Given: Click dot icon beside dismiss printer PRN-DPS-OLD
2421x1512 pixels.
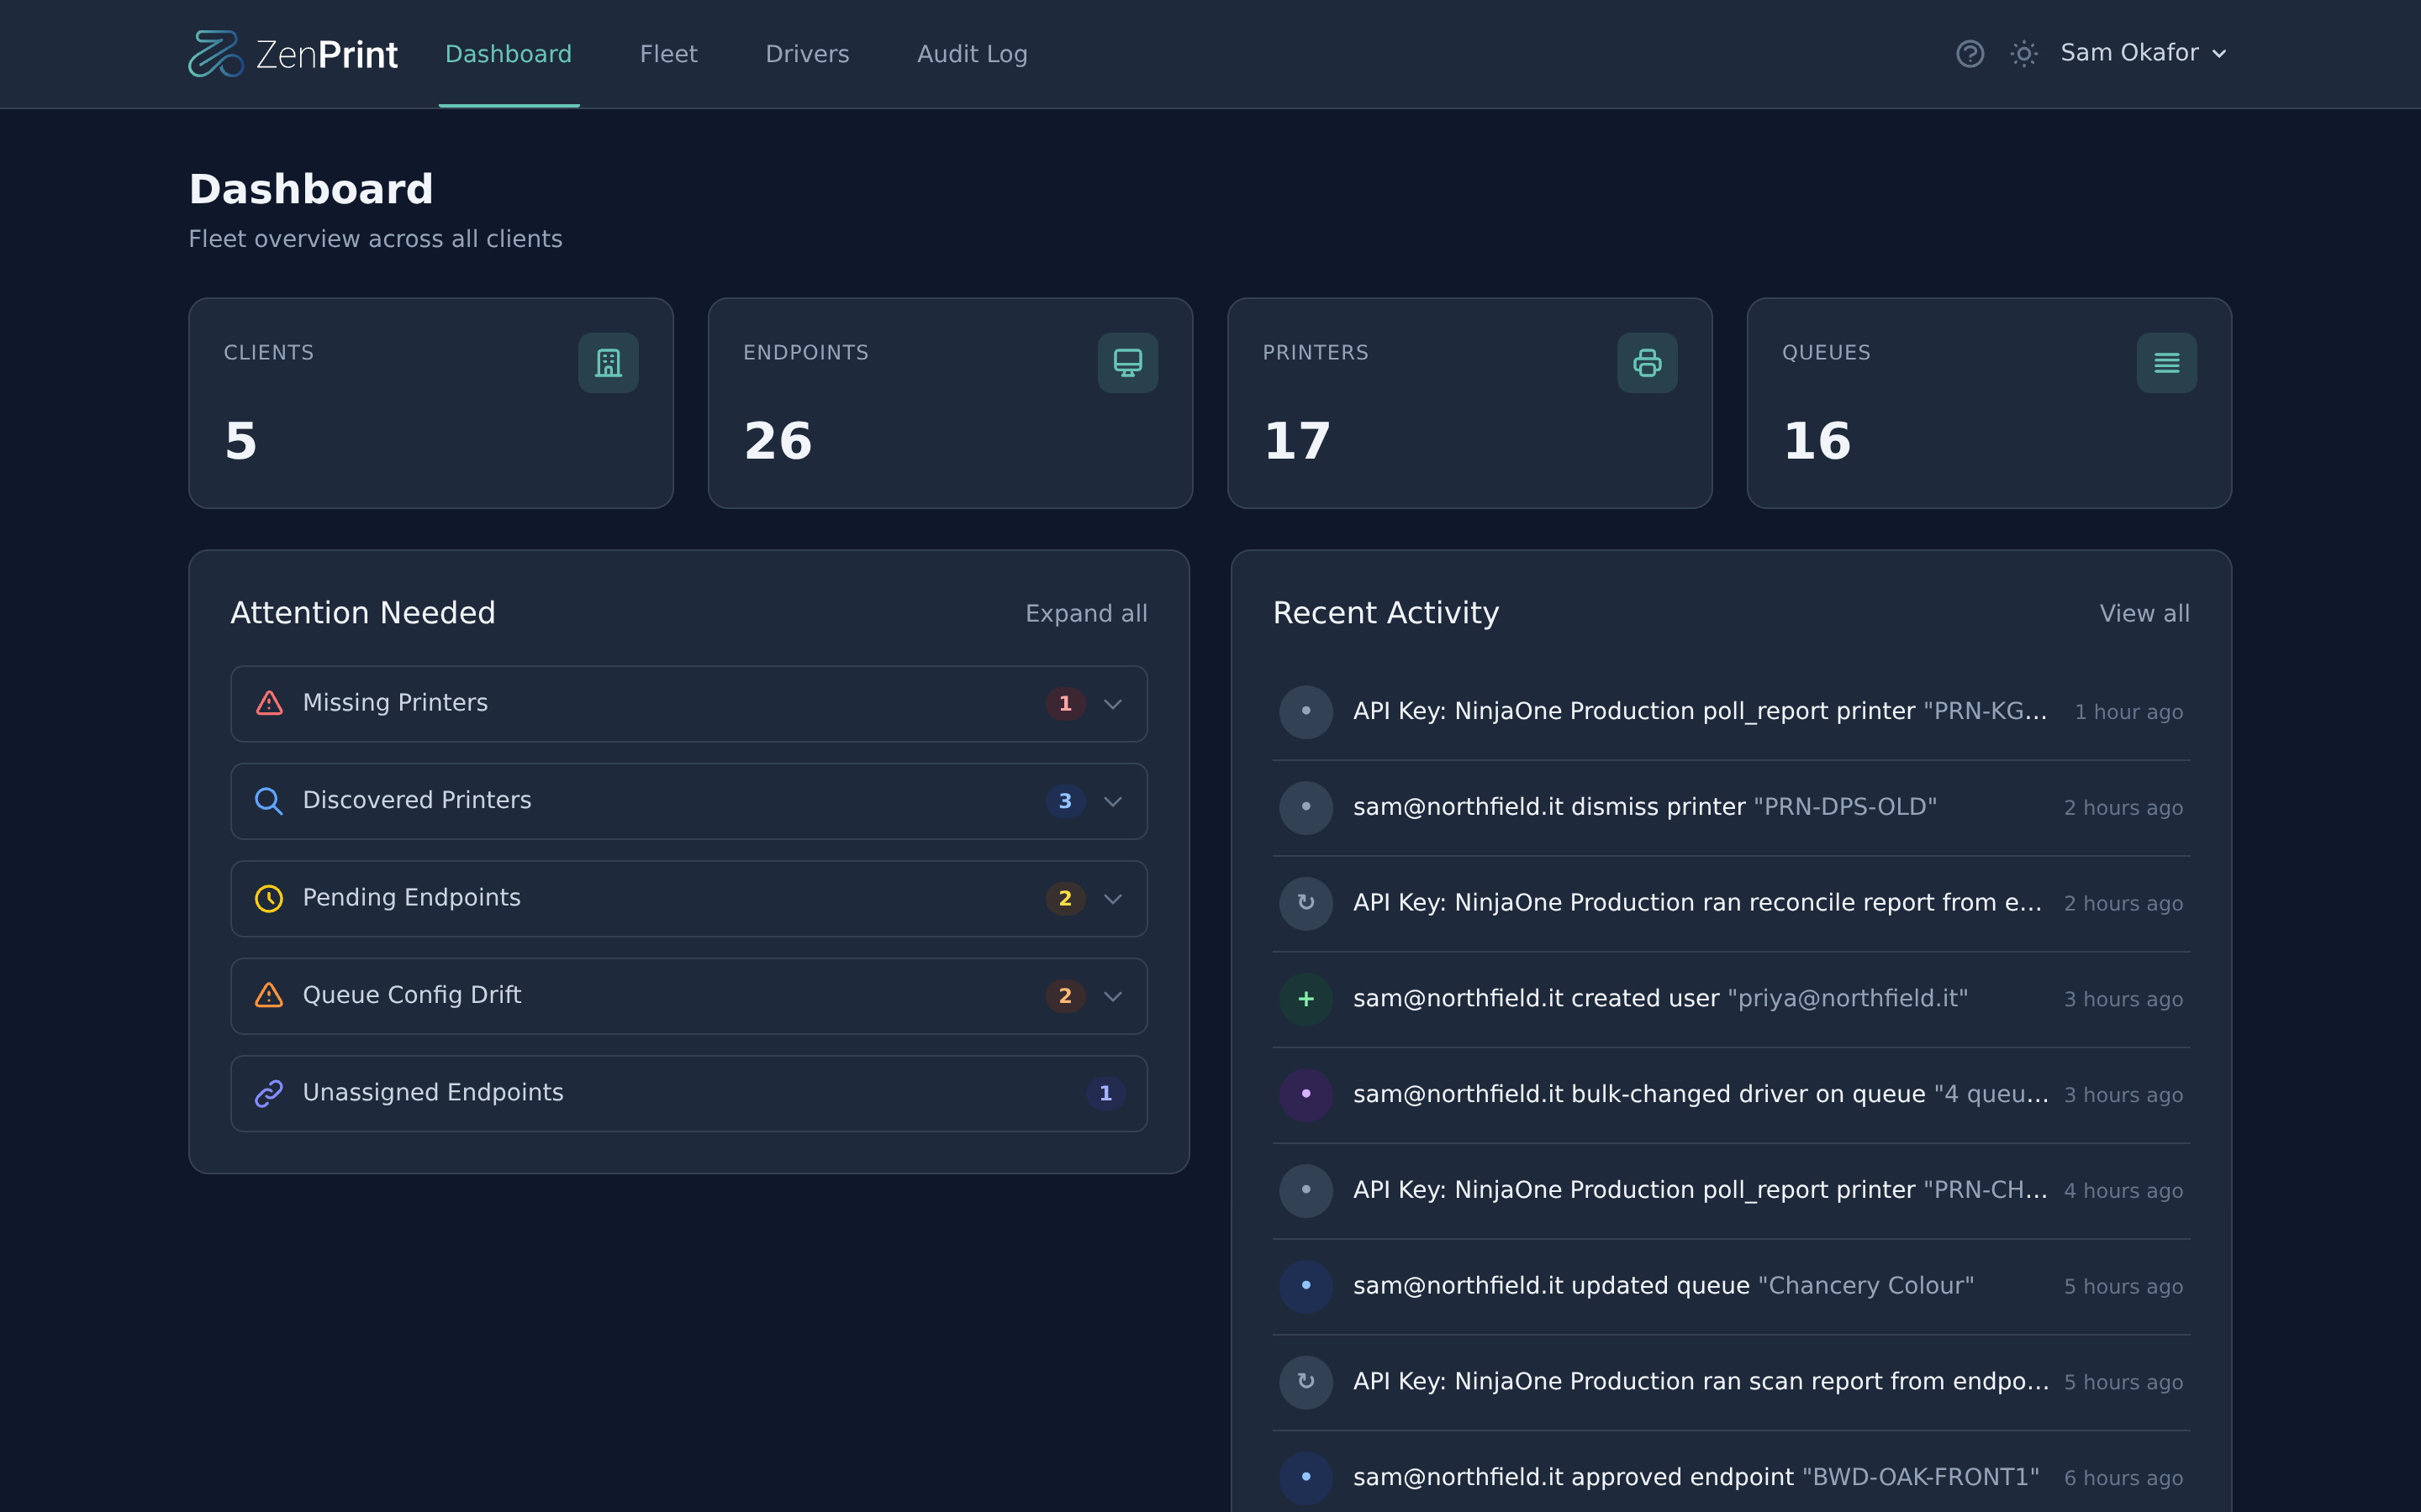Looking at the screenshot, I should point(1305,807).
